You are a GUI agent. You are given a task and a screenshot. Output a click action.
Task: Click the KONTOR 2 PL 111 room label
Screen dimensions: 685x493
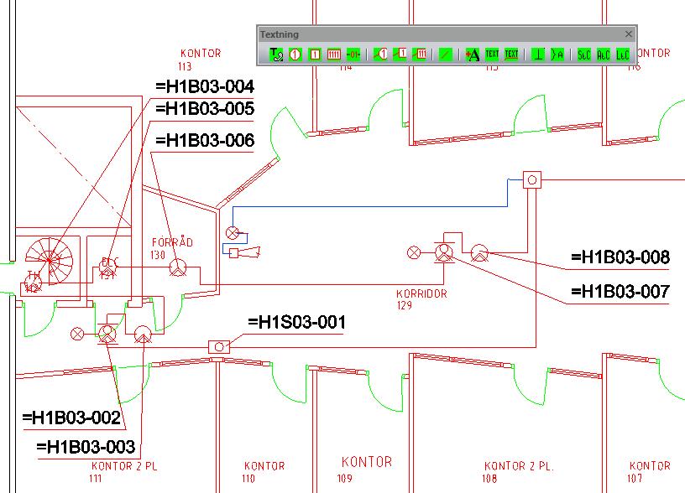click(123, 472)
